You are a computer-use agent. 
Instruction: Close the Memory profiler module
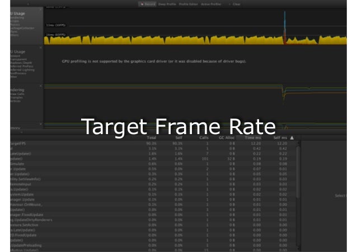point(41,124)
